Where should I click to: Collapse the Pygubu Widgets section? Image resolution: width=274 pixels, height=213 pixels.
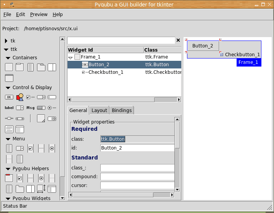pyautogui.click(x=8, y=198)
